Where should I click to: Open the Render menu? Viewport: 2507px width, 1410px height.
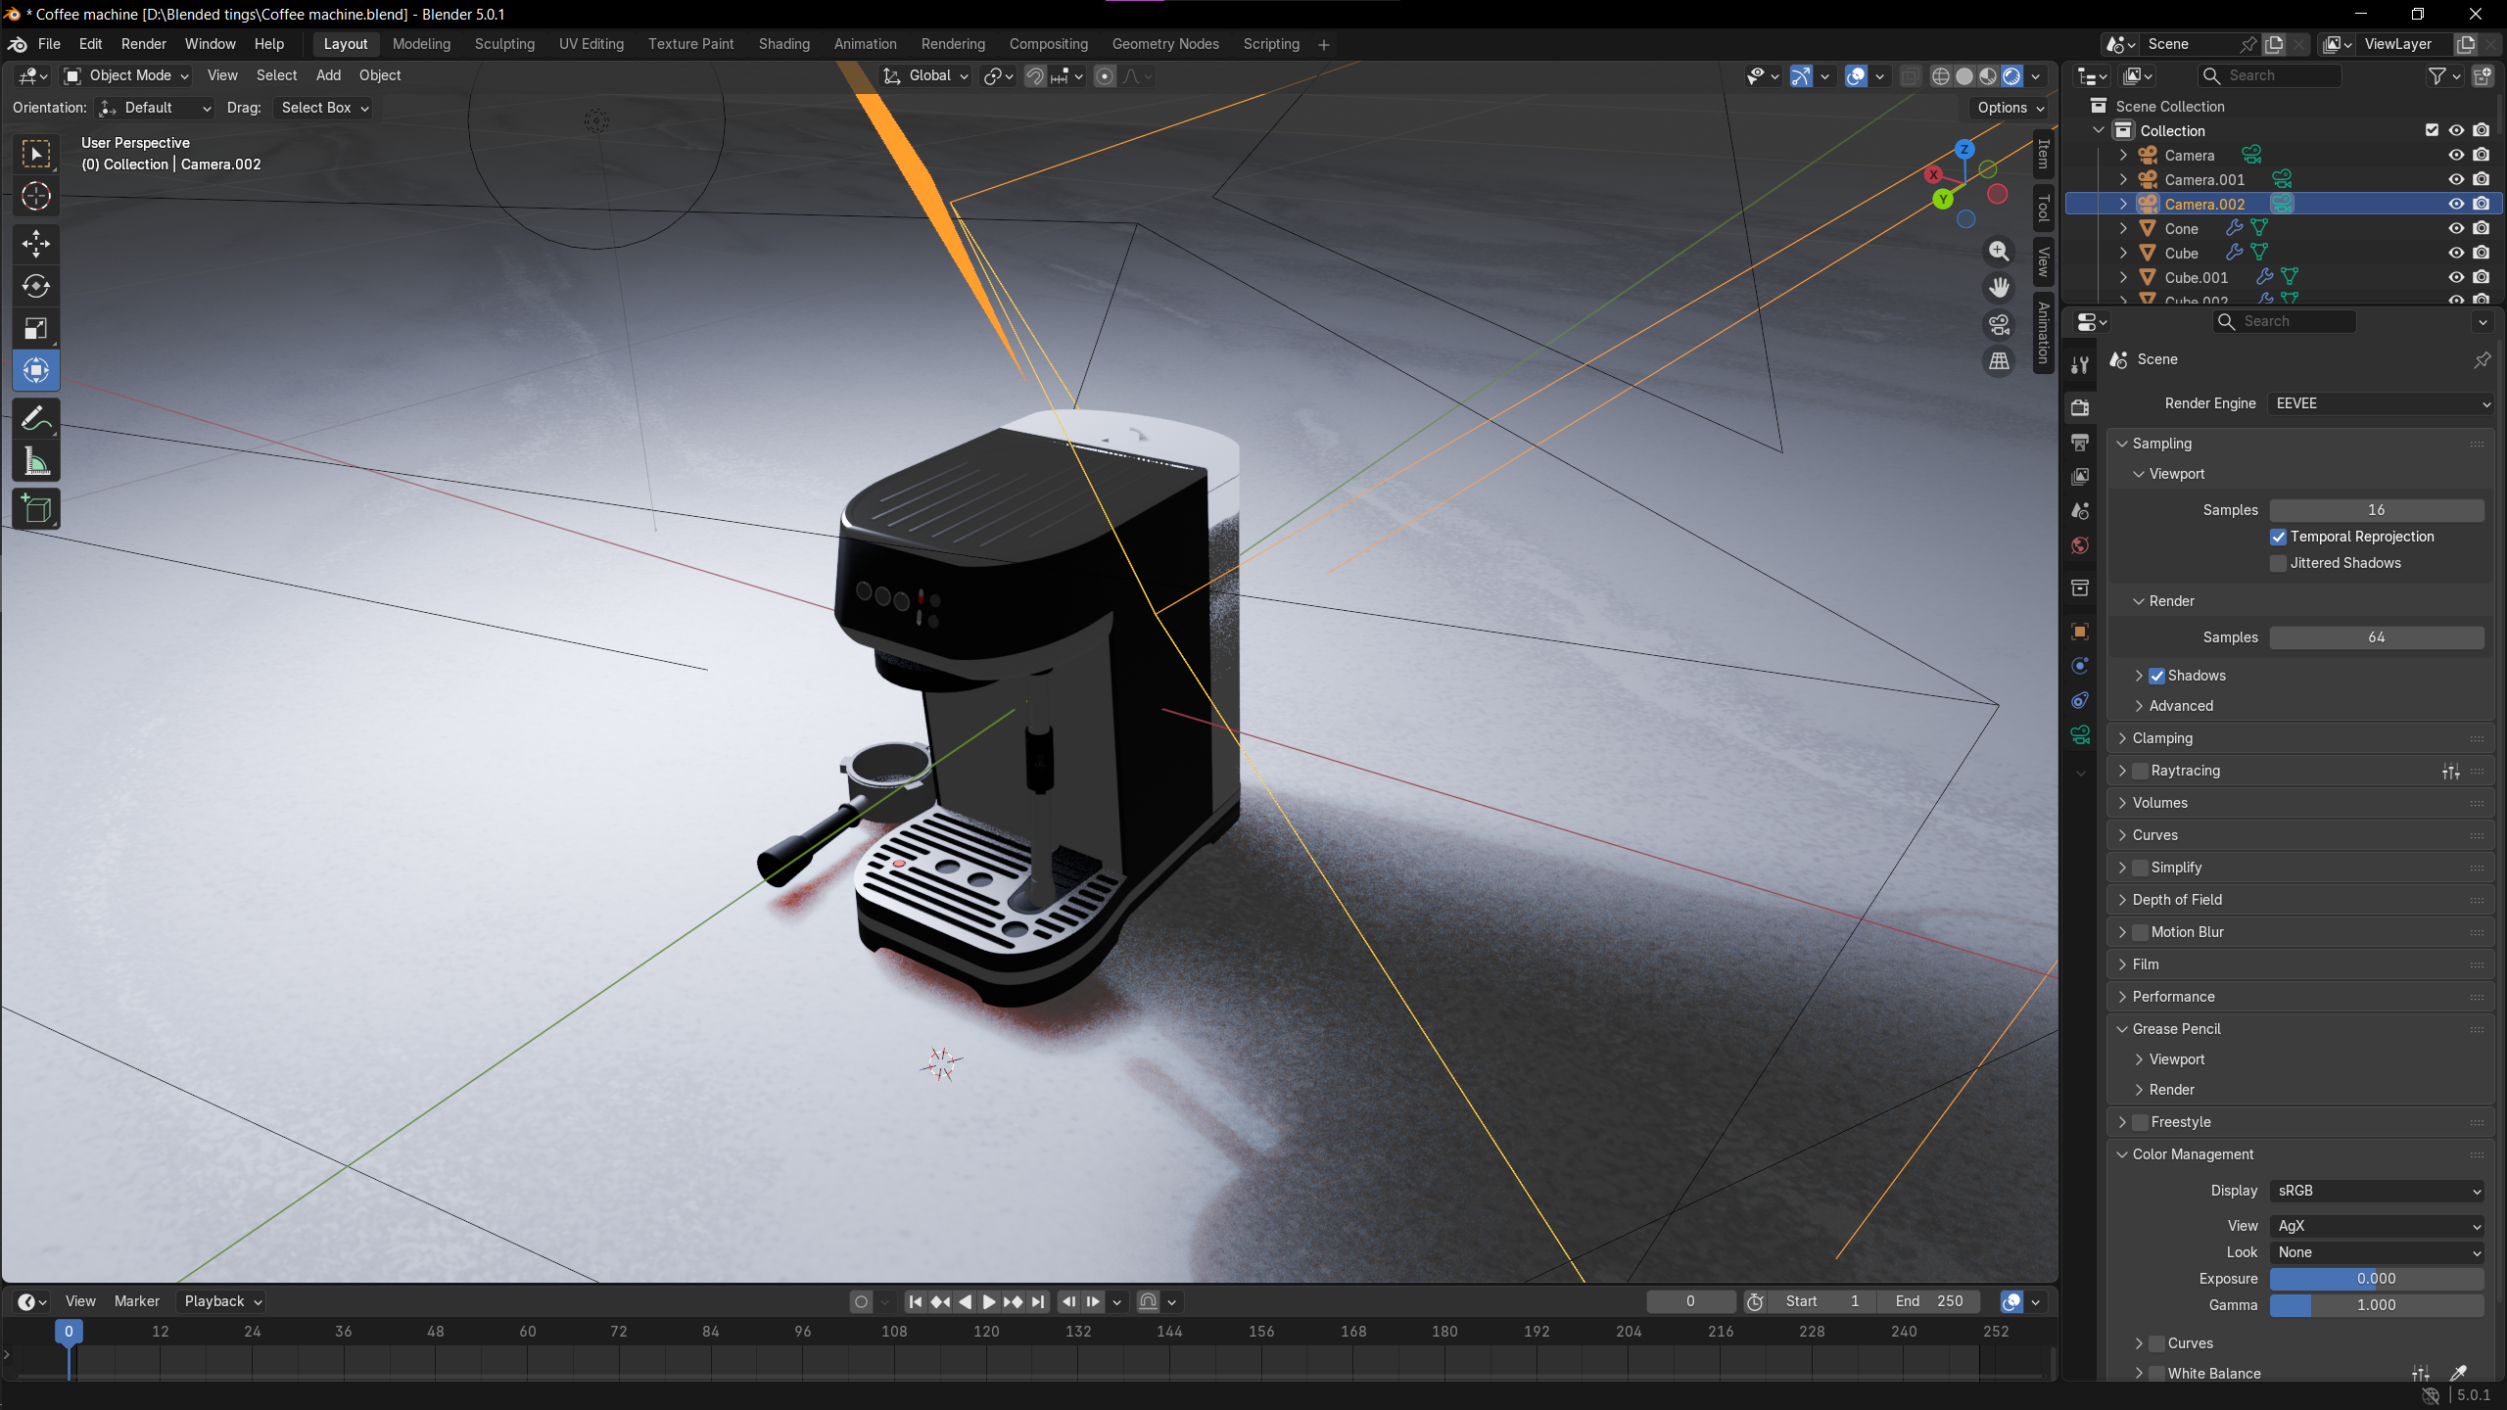[144, 44]
